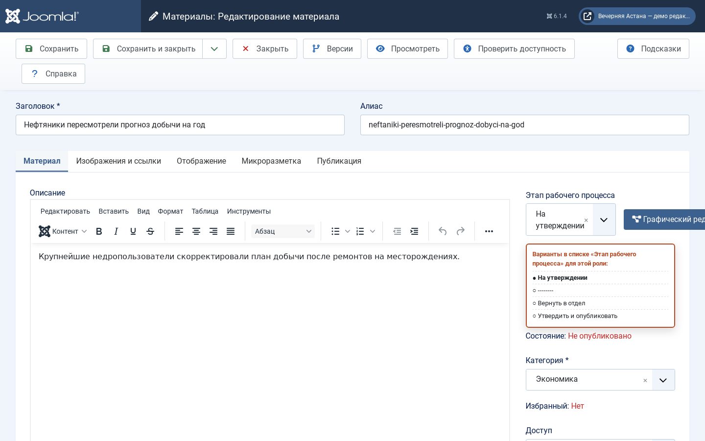Clear the workflow stage На утверждении
This screenshot has height=441, width=705.
click(586, 220)
